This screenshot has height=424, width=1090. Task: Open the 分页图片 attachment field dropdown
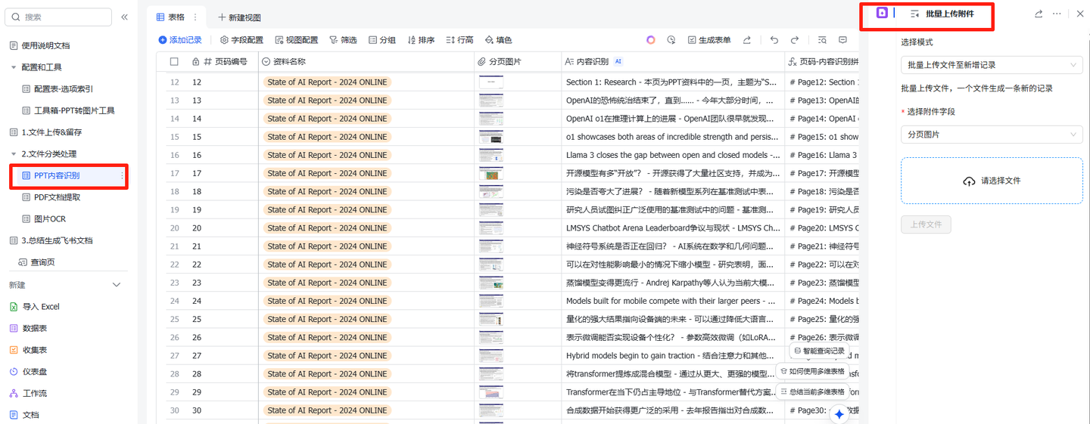(x=992, y=135)
